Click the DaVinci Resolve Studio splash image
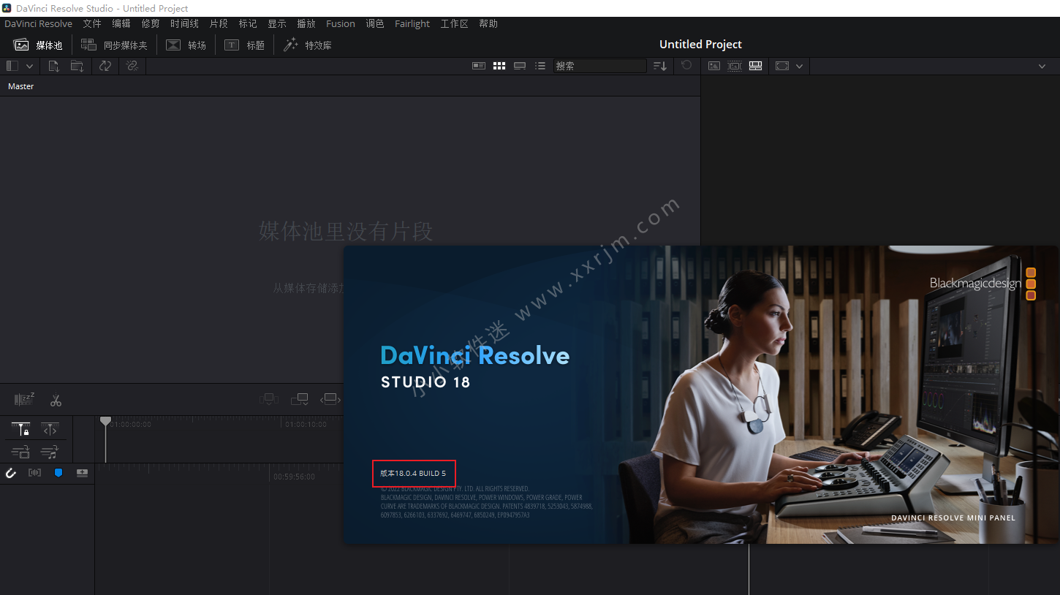 pos(701,395)
